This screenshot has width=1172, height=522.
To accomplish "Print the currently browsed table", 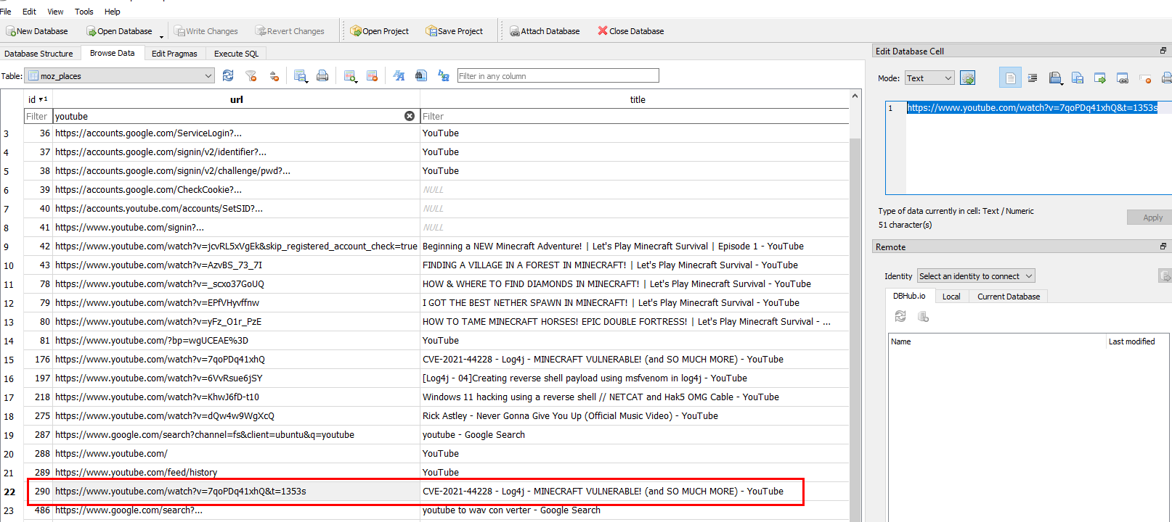I will tap(322, 75).
